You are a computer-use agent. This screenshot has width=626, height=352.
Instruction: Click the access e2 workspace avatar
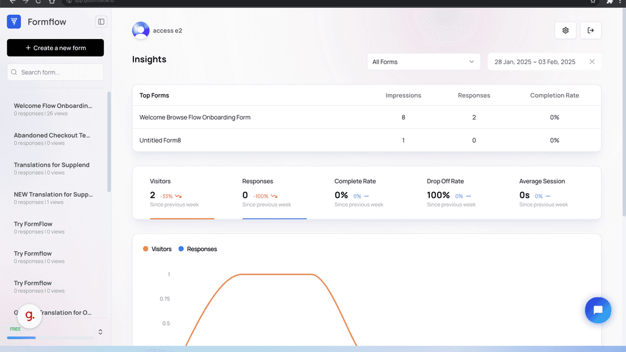tap(140, 30)
